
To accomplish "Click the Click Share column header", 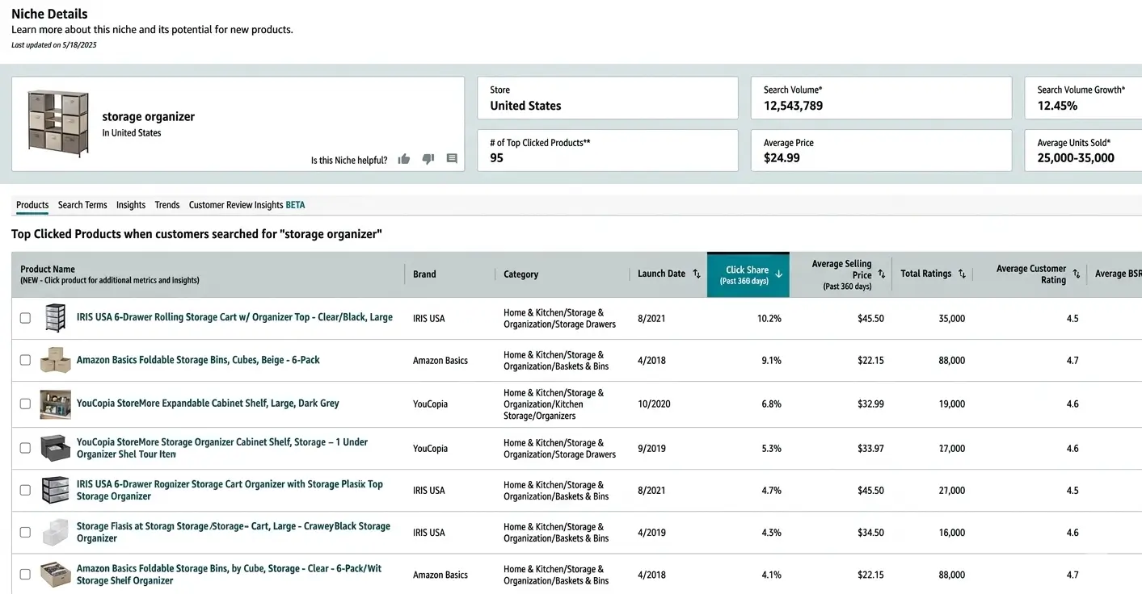I will (x=748, y=274).
